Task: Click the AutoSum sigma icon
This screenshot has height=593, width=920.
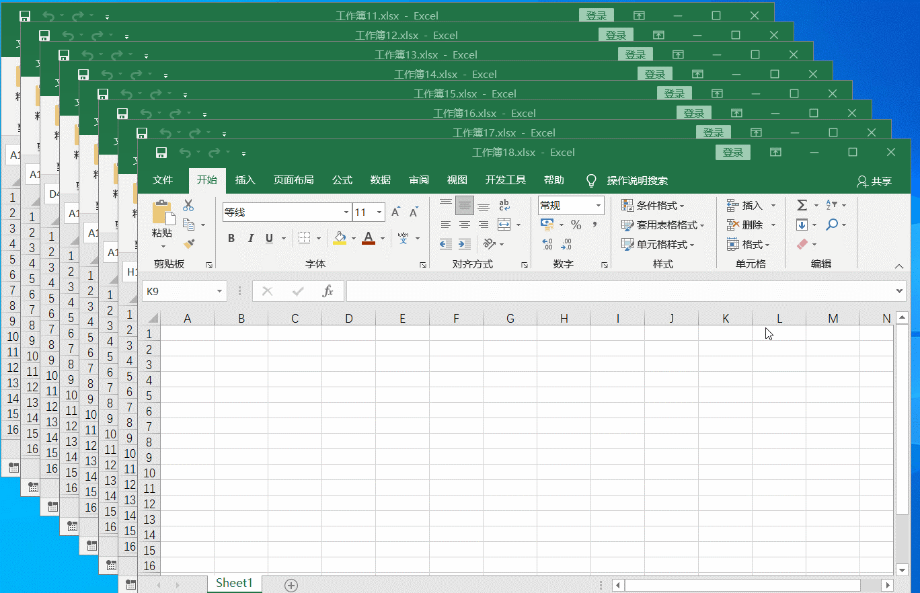Action: click(802, 205)
